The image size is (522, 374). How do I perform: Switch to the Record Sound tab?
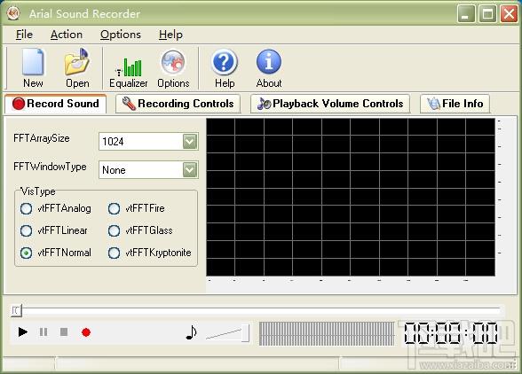tap(56, 104)
